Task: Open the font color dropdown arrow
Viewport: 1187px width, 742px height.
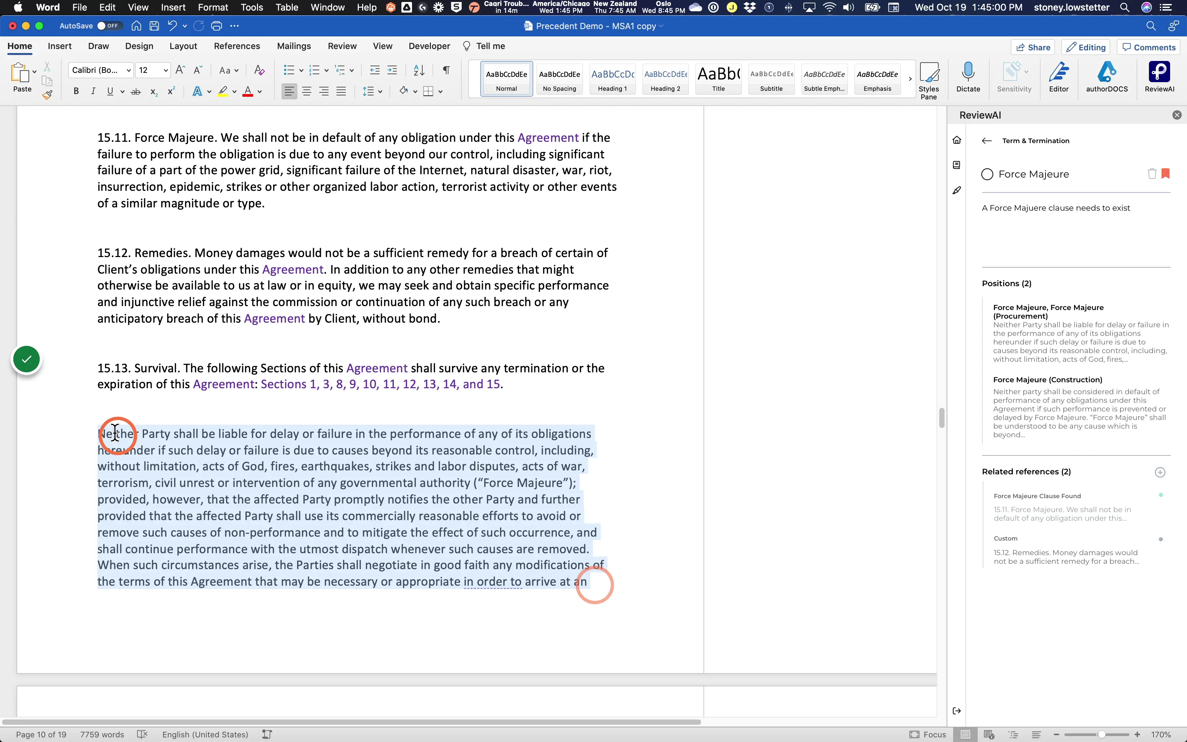Action: coord(260,92)
